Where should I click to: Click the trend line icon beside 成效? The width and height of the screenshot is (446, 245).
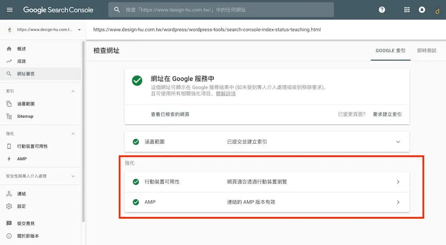[9, 61]
